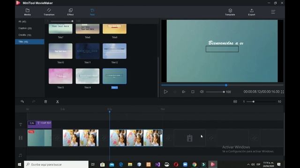Click the Export button
The image size is (300, 168).
[252, 12]
